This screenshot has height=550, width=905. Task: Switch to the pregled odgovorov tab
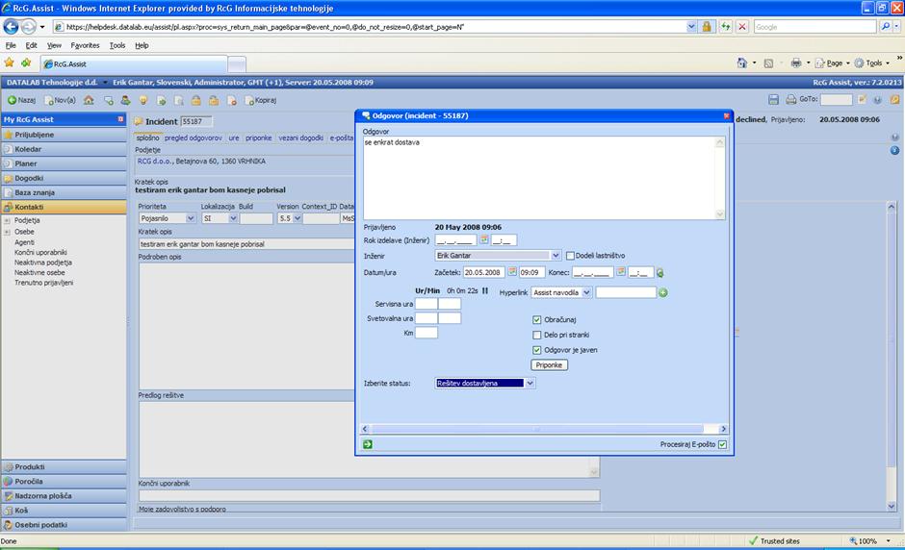[x=193, y=137]
